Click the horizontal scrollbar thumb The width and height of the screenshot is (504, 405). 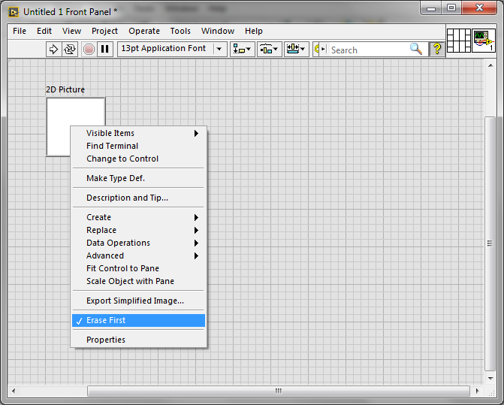click(279, 391)
